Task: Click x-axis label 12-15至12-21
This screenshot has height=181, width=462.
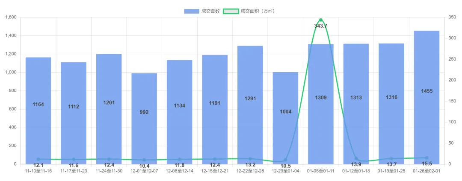Action: click(215, 171)
